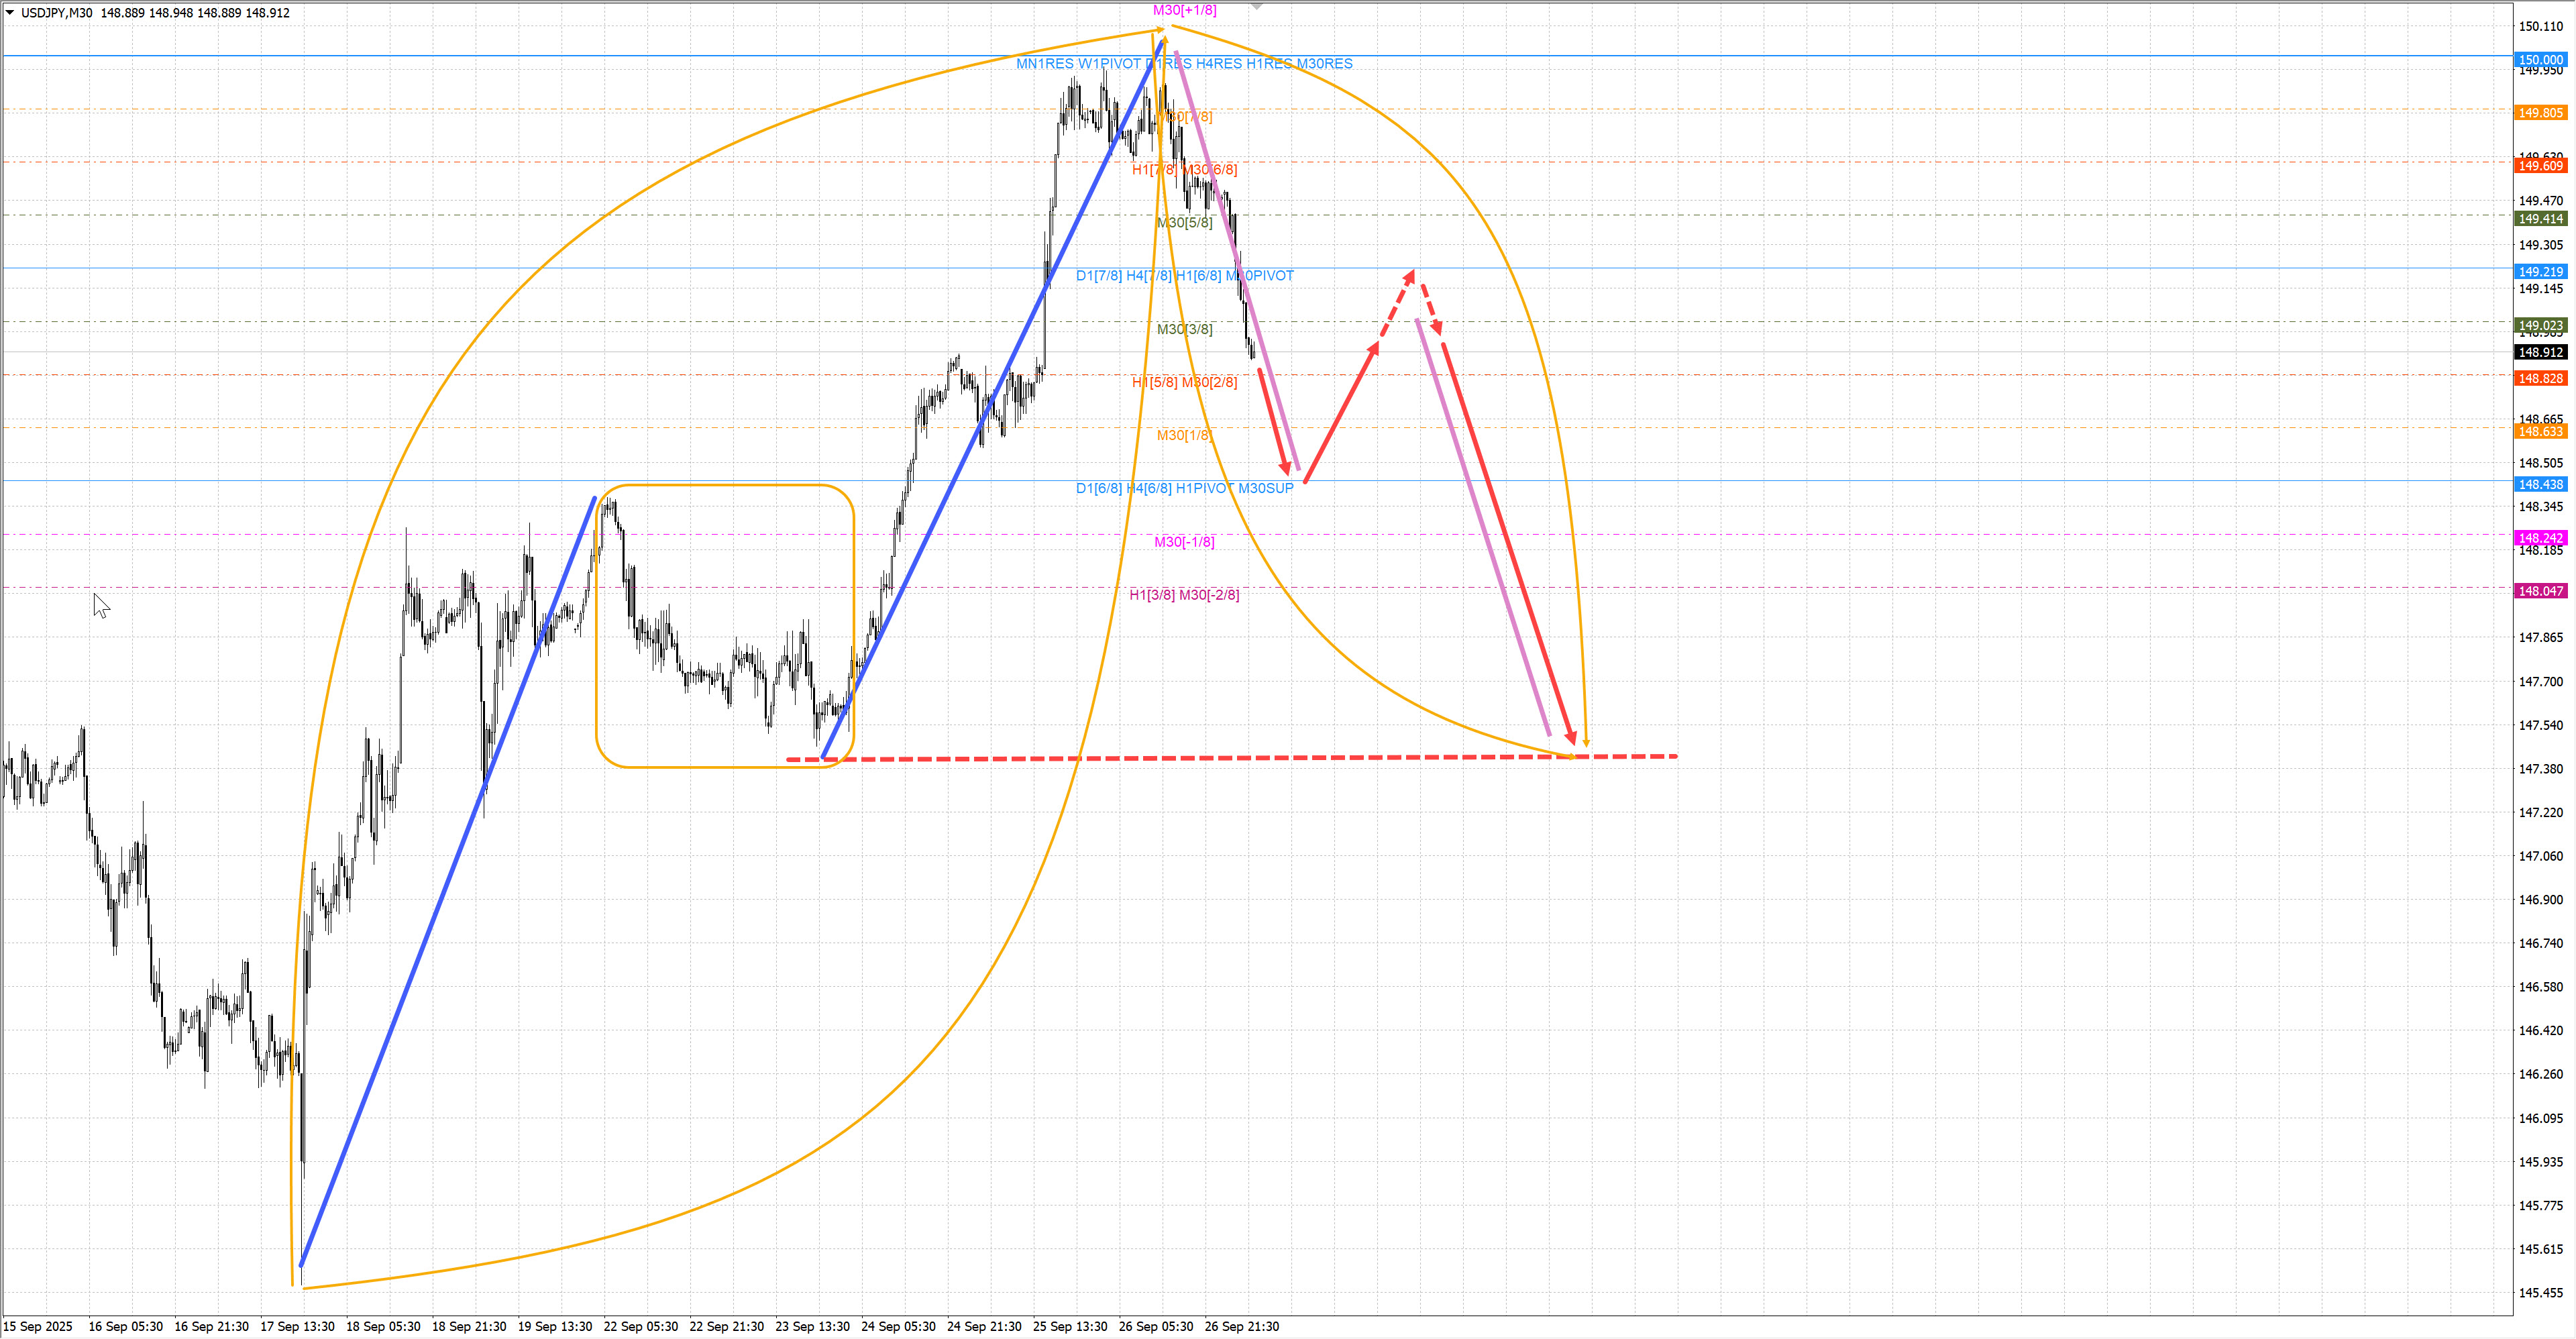The height and width of the screenshot is (1339, 2576).
Task: Open the dropdown arrow beside USDJPY,M30
Action: pyautogui.click(x=10, y=13)
